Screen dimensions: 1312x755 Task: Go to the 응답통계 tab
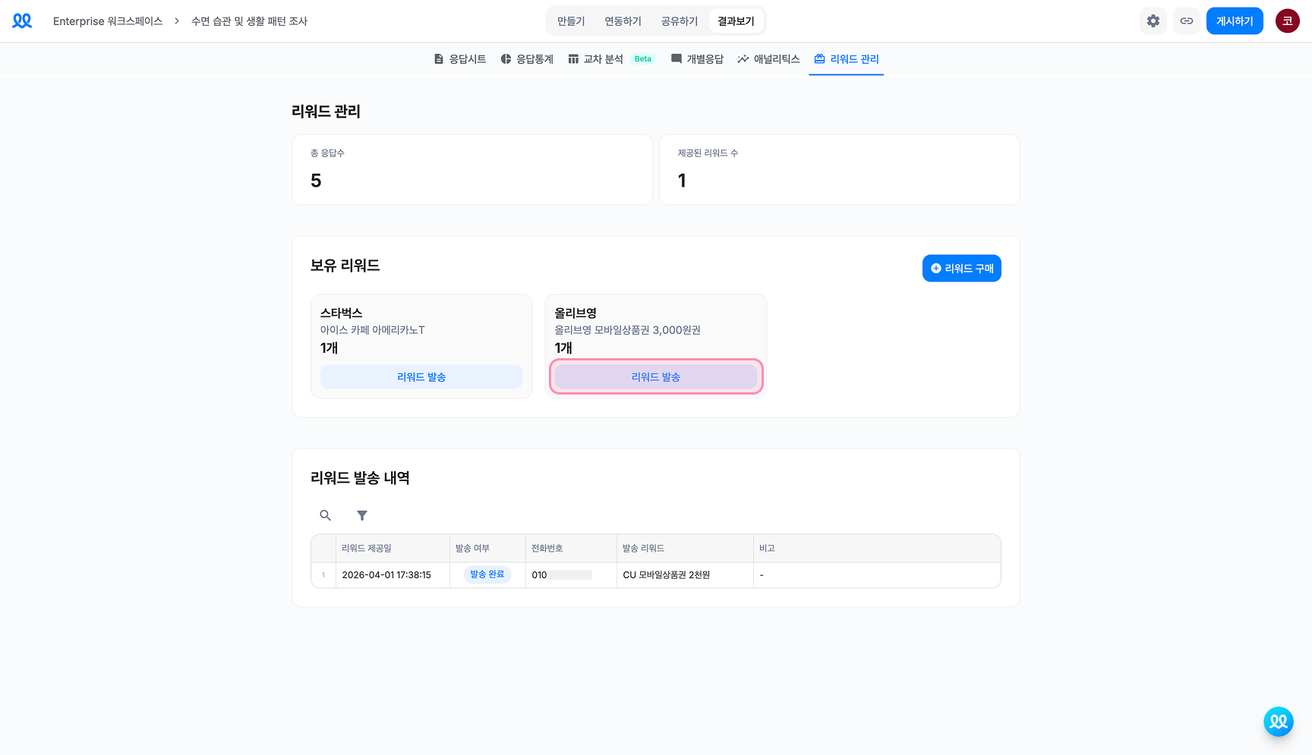(x=527, y=59)
